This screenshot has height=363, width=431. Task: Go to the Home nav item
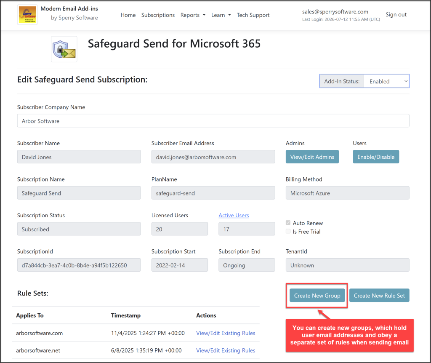click(x=128, y=15)
